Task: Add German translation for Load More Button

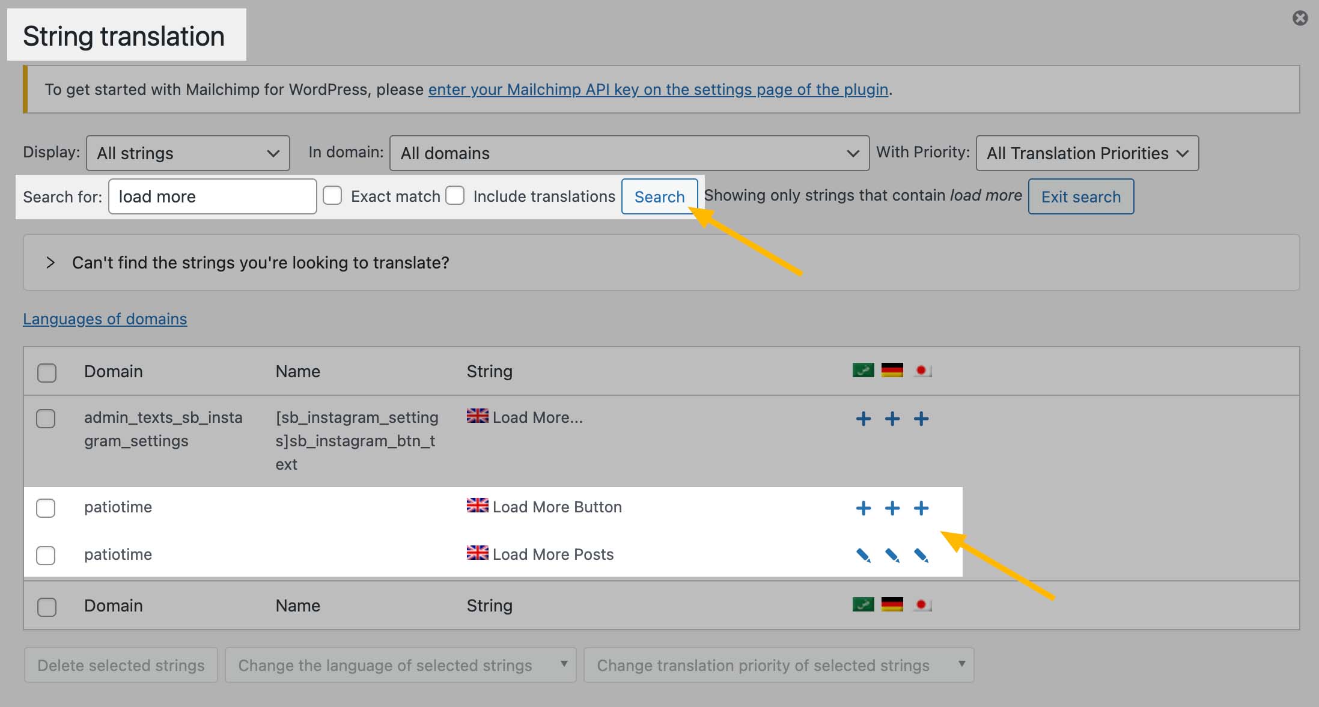Action: click(892, 508)
